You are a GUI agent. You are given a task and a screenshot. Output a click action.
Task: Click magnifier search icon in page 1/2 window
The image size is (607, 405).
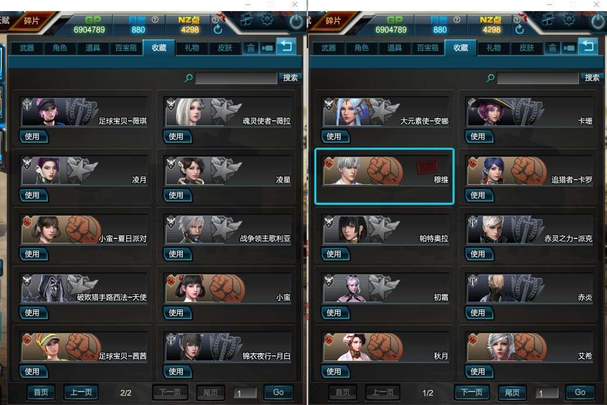click(x=490, y=78)
